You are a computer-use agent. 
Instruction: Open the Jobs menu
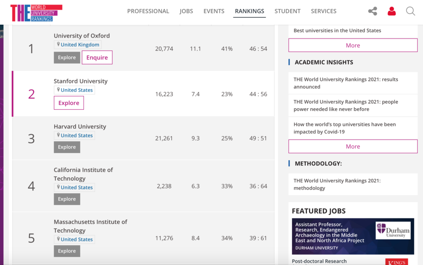[x=186, y=11]
